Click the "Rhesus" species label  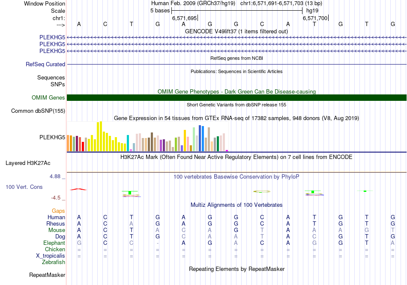tap(56, 223)
